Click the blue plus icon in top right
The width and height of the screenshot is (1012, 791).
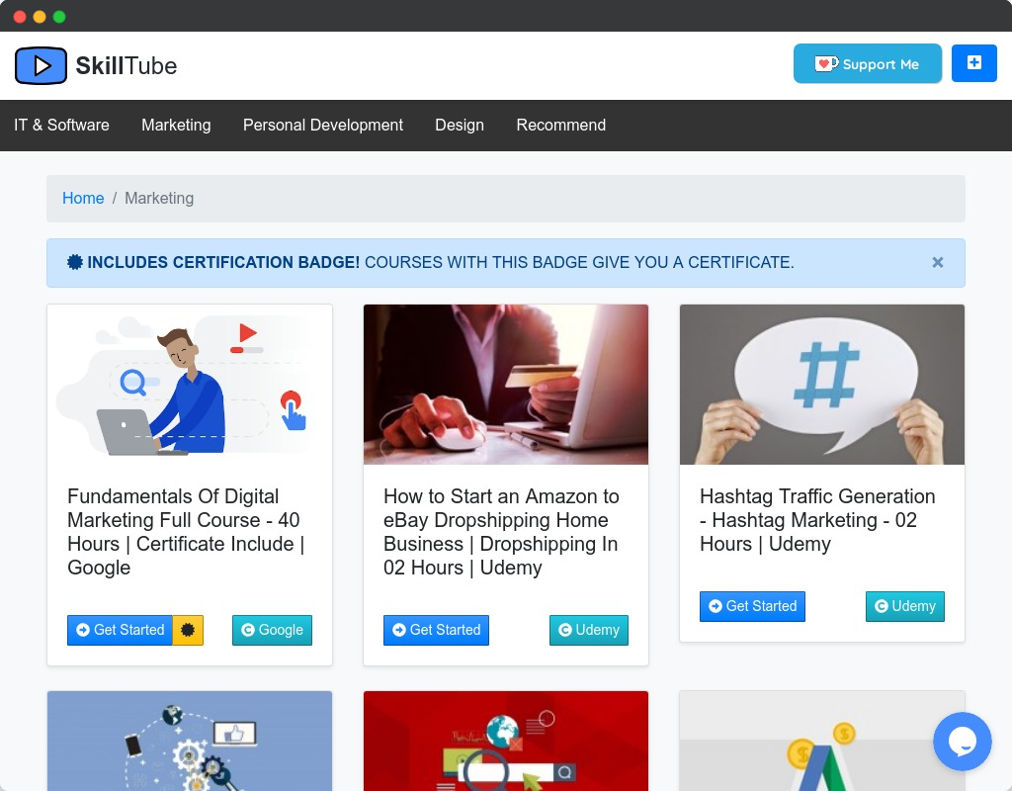974,63
